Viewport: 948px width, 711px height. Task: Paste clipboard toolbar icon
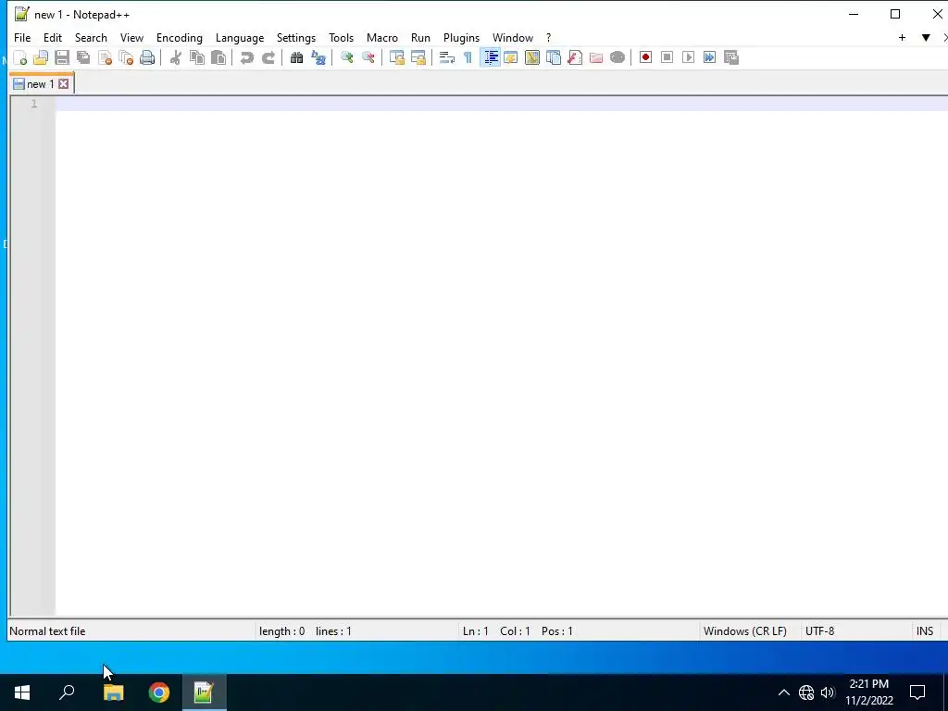[218, 57]
